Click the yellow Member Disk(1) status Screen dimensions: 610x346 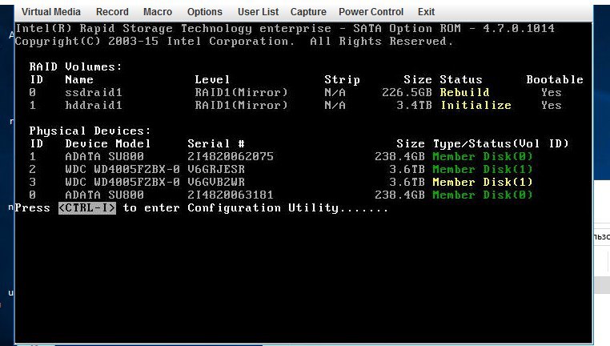(483, 182)
